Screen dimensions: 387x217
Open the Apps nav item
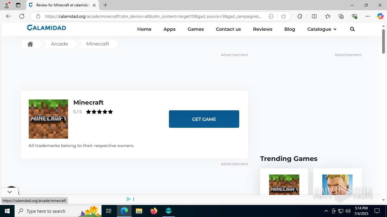tap(169, 29)
